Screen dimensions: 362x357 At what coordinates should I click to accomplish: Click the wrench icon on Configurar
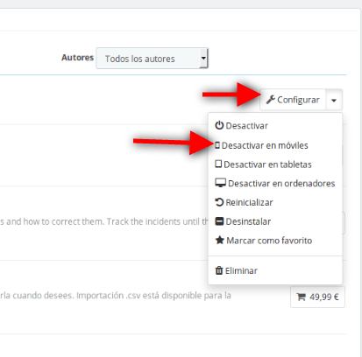point(270,100)
